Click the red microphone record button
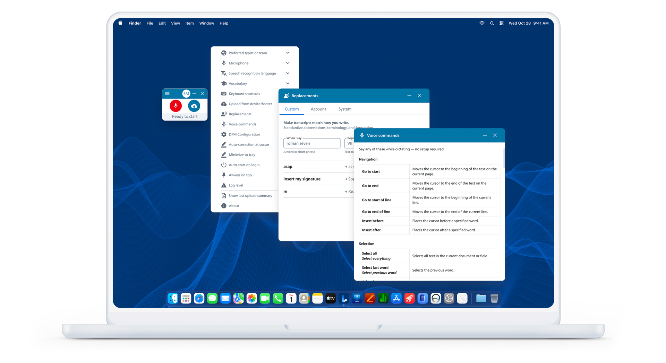 176,106
